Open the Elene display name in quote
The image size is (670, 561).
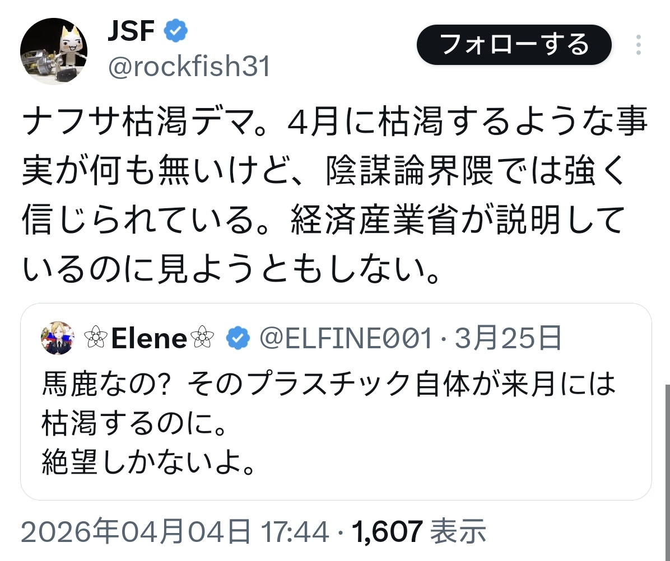[149, 338]
